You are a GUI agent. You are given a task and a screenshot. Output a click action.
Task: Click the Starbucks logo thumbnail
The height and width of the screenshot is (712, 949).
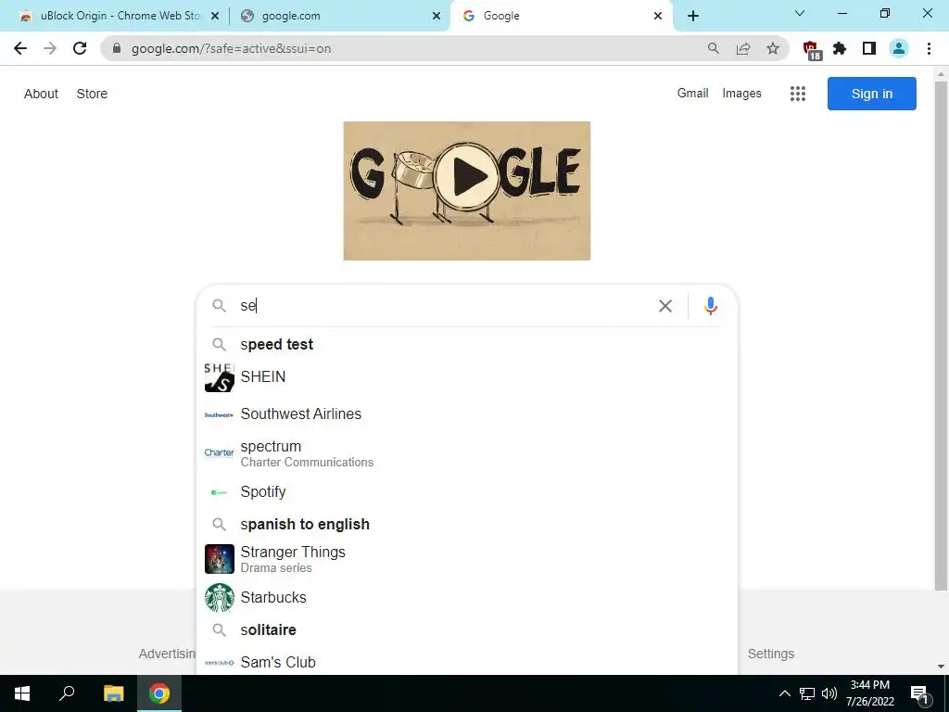[x=219, y=598]
